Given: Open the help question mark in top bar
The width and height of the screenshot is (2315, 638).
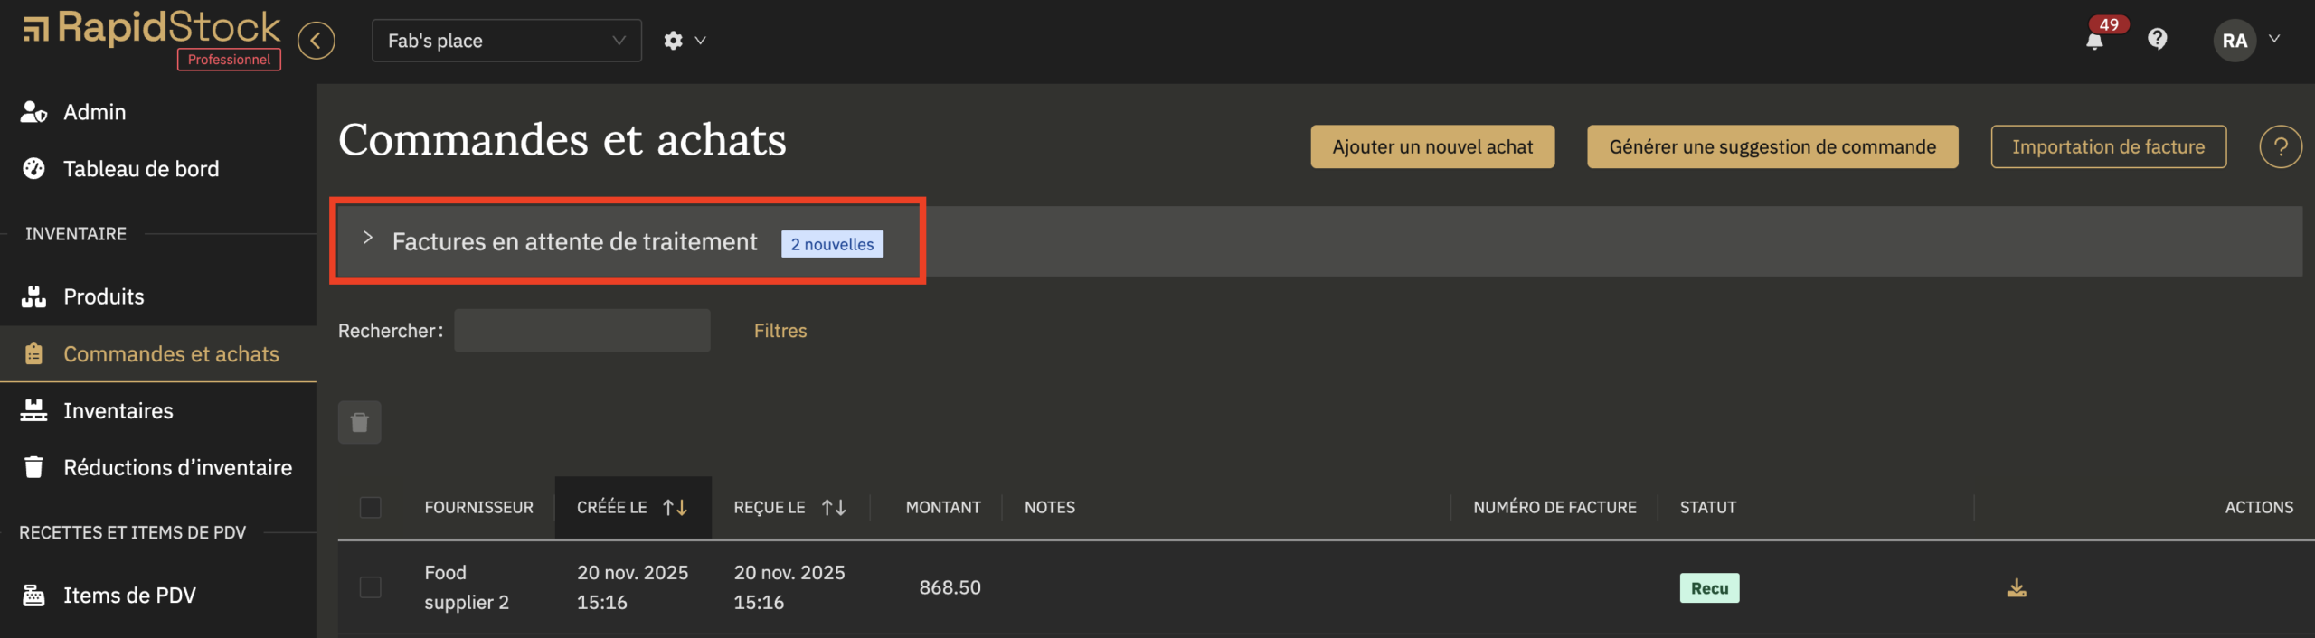Looking at the screenshot, I should click(2158, 39).
